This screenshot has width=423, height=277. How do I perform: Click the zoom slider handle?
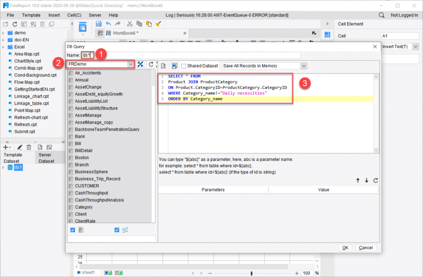(252, 273)
